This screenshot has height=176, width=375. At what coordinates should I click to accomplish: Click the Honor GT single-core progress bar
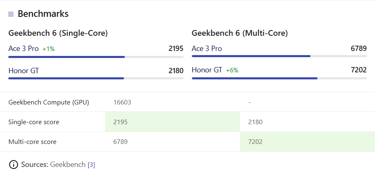(x=96, y=78)
